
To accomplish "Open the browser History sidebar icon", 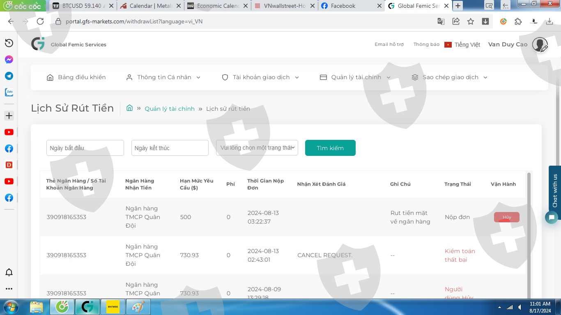I will [x=9, y=43].
